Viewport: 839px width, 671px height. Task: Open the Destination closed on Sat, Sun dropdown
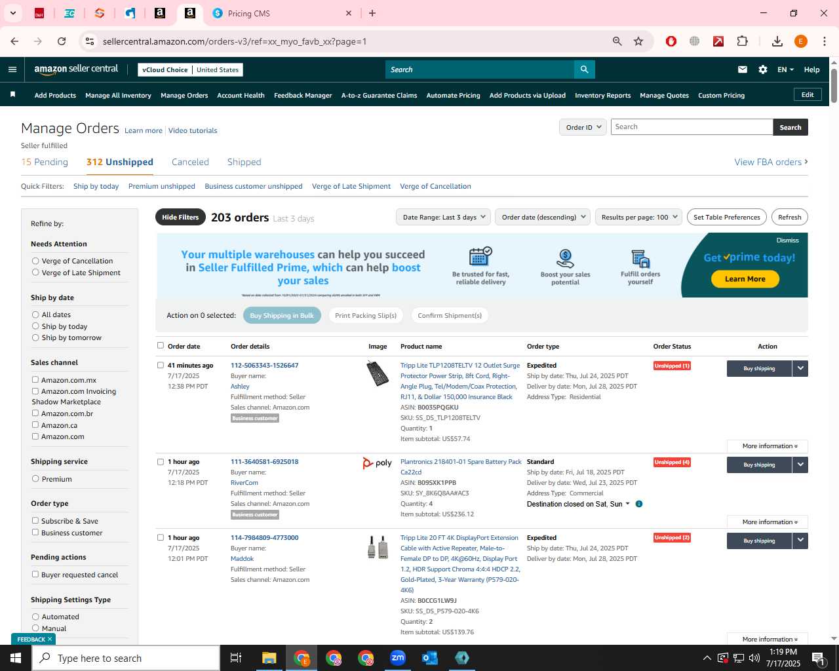(x=578, y=504)
